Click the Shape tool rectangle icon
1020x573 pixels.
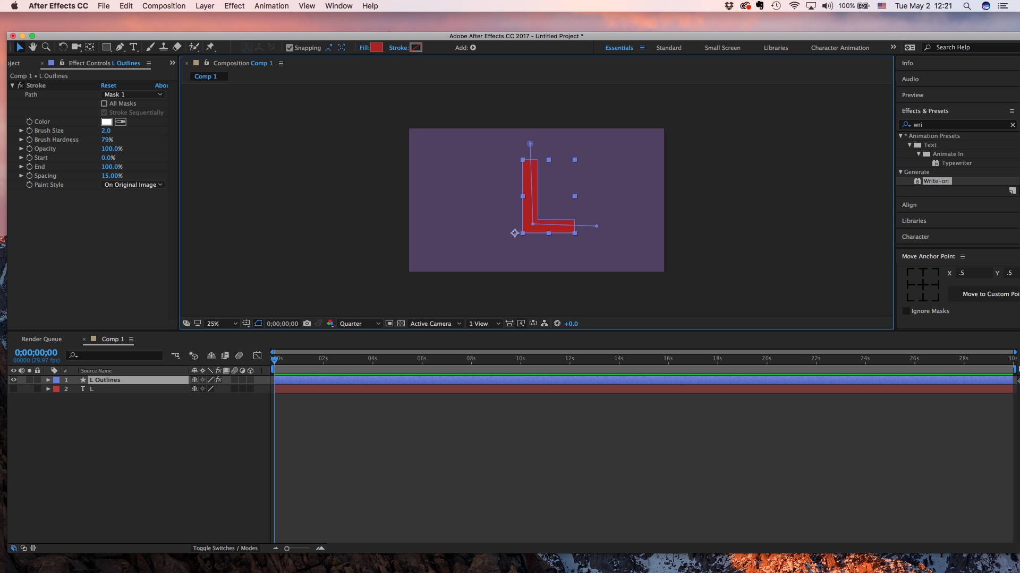tap(106, 47)
